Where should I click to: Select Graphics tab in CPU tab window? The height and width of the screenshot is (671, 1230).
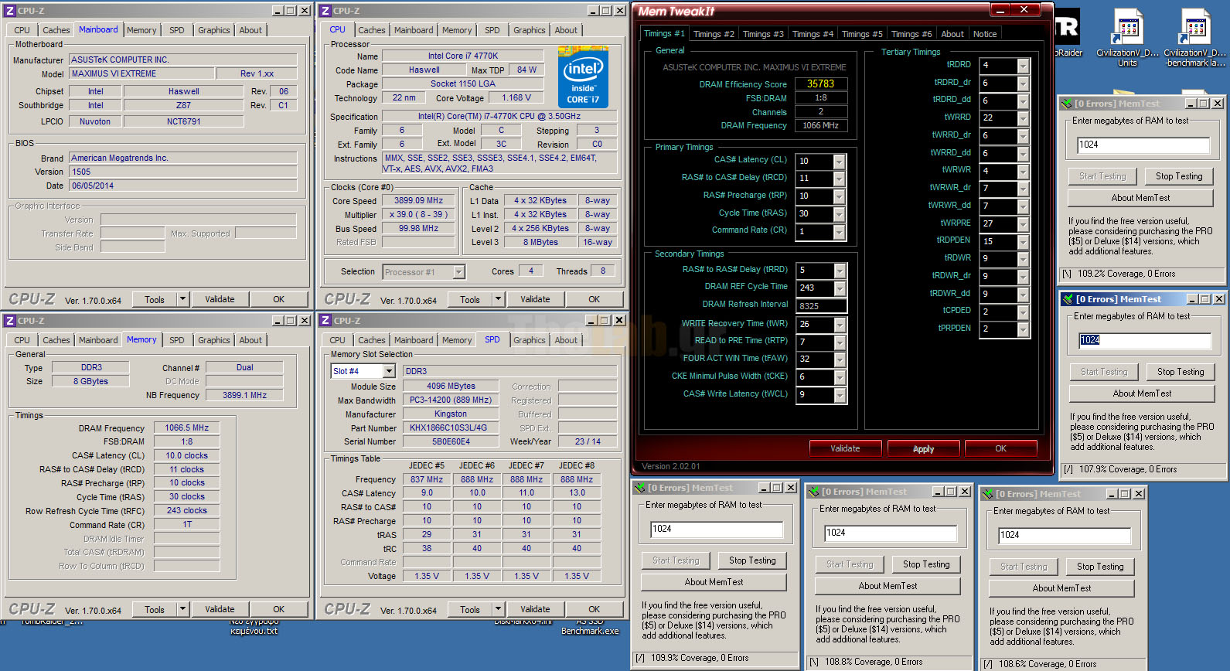pos(530,30)
